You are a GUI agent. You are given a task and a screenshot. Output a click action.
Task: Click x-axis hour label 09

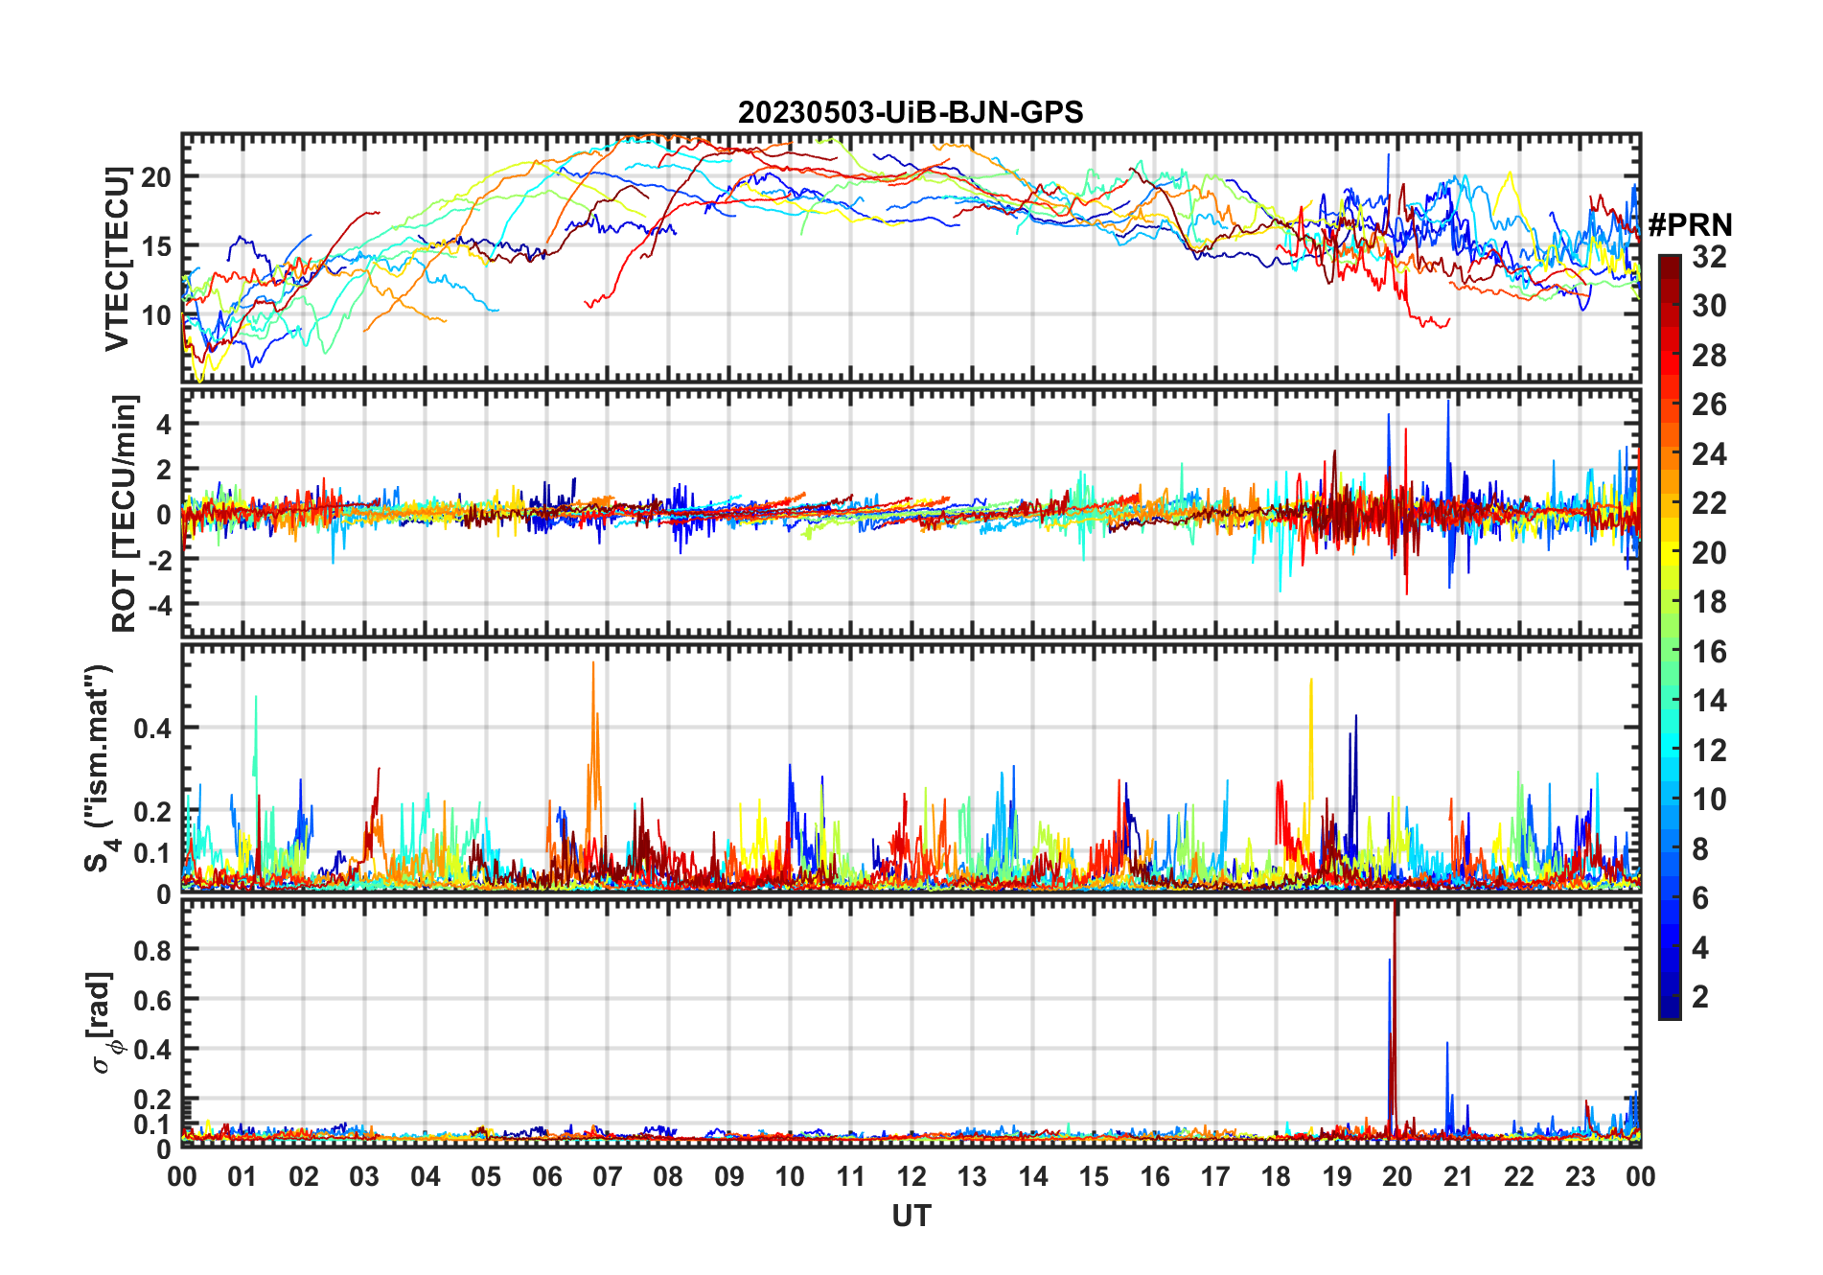[729, 1176]
